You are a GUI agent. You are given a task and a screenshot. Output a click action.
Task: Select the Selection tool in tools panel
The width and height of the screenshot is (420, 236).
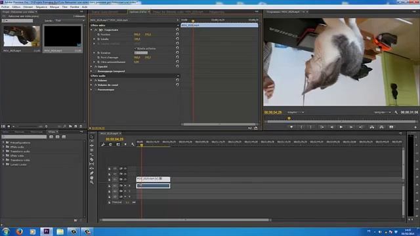[92, 136]
